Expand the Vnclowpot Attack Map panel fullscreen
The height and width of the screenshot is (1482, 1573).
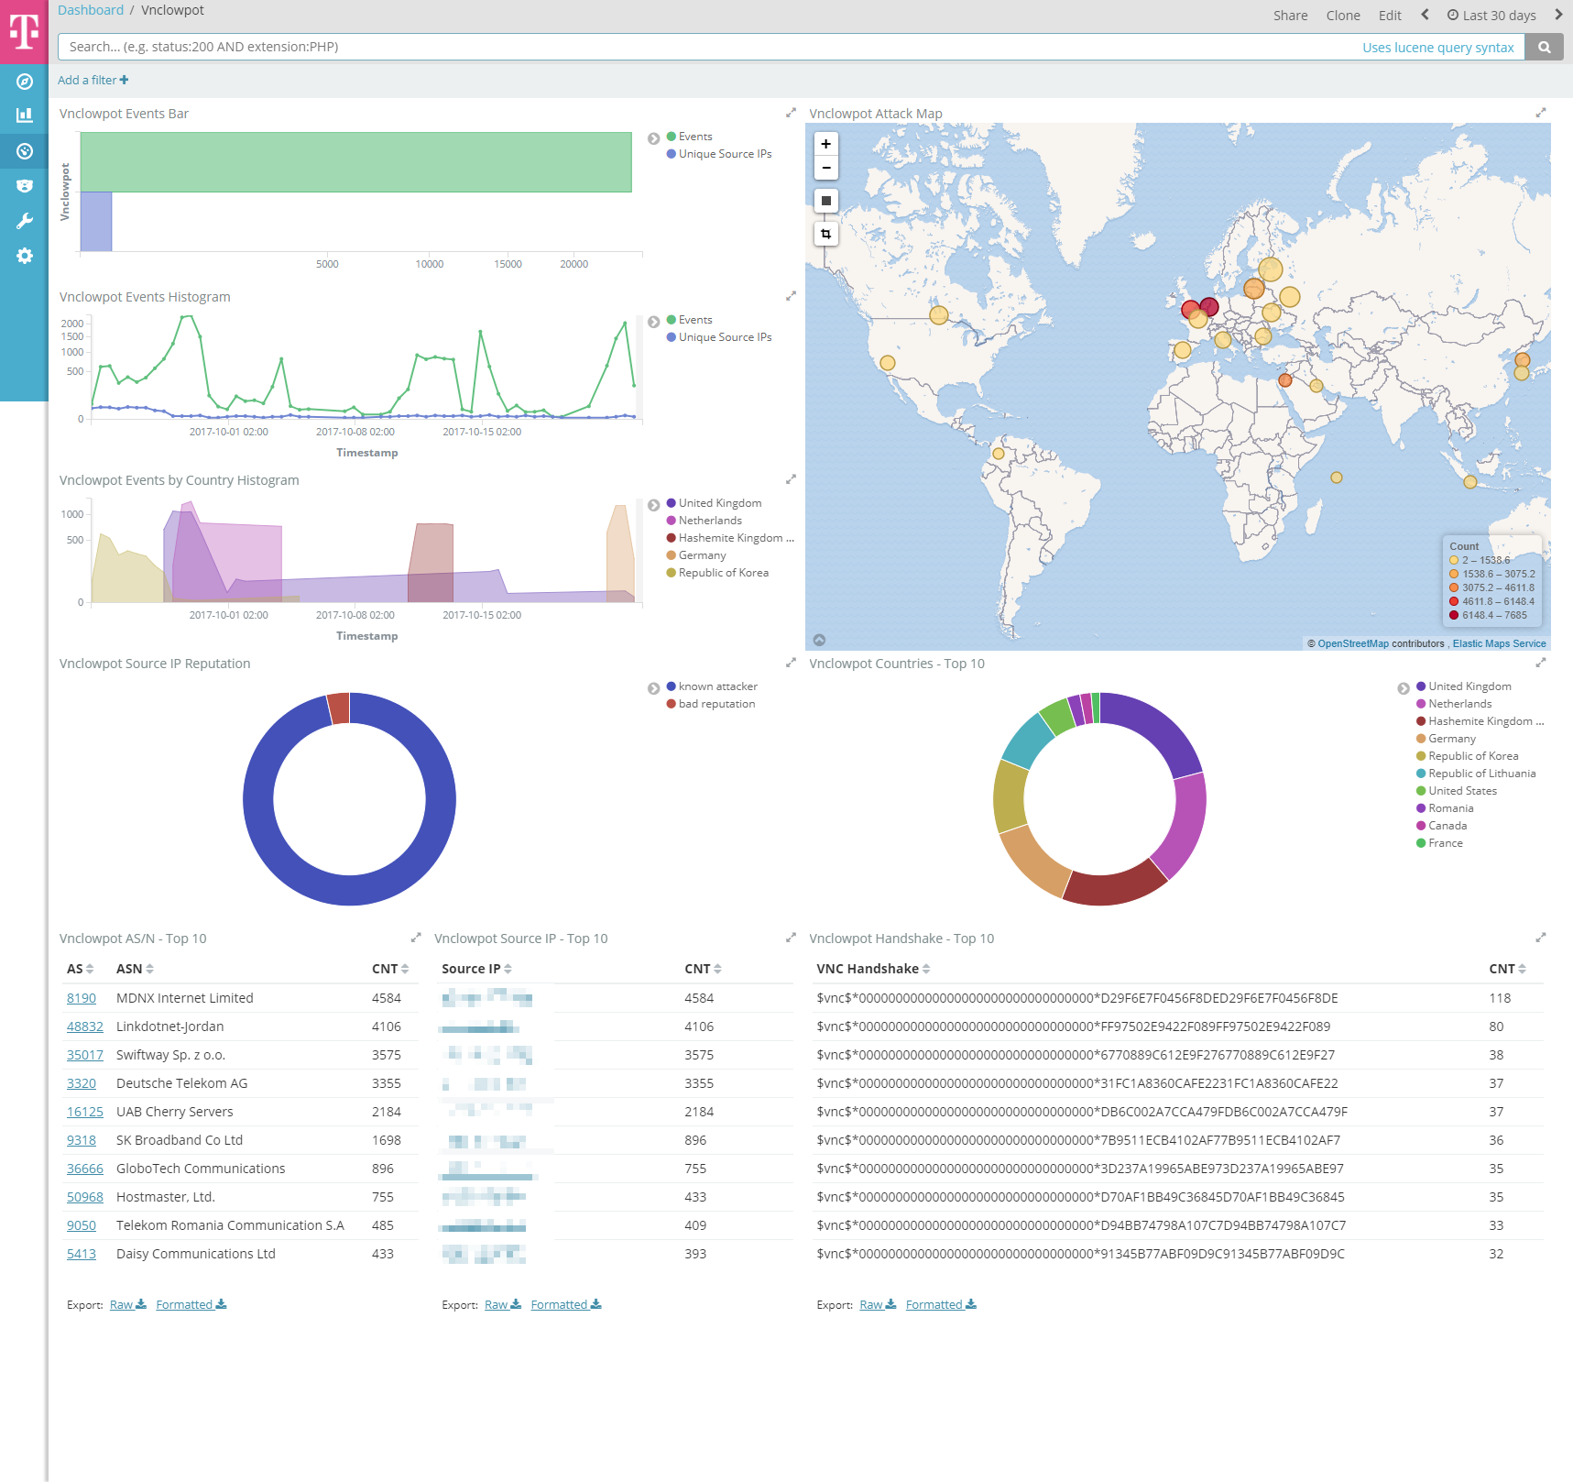1540,113
